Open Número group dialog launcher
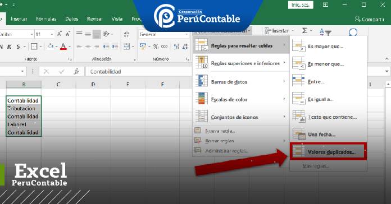This screenshot has height=204, width=391. (187, 59)
